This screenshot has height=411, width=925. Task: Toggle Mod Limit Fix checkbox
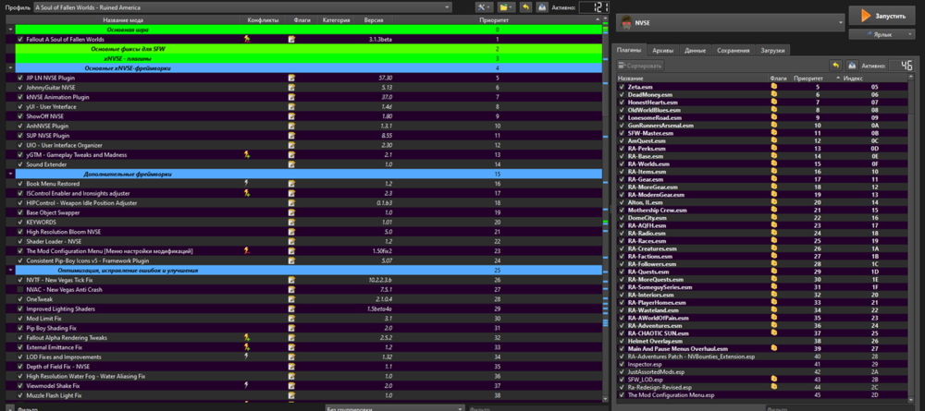coord(20,319)
